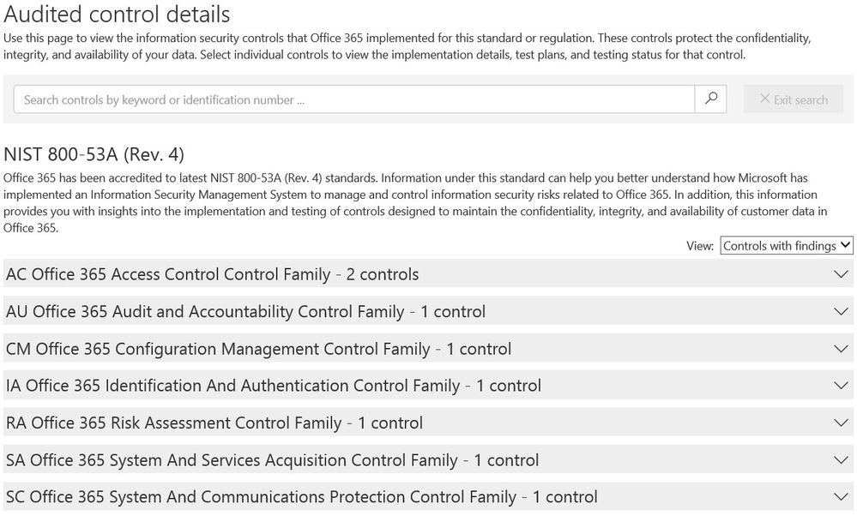This screenshot has width=857, height=516.
Task: Expand the CM Configuration Management chevron
Action: tap(842, 348)
